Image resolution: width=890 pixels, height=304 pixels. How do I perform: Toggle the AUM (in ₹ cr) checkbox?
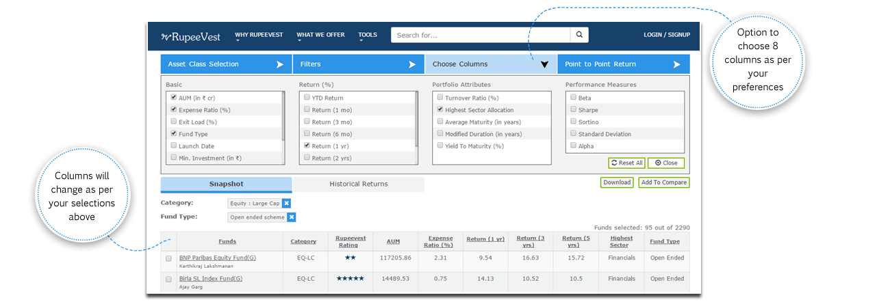coord(174,98)
